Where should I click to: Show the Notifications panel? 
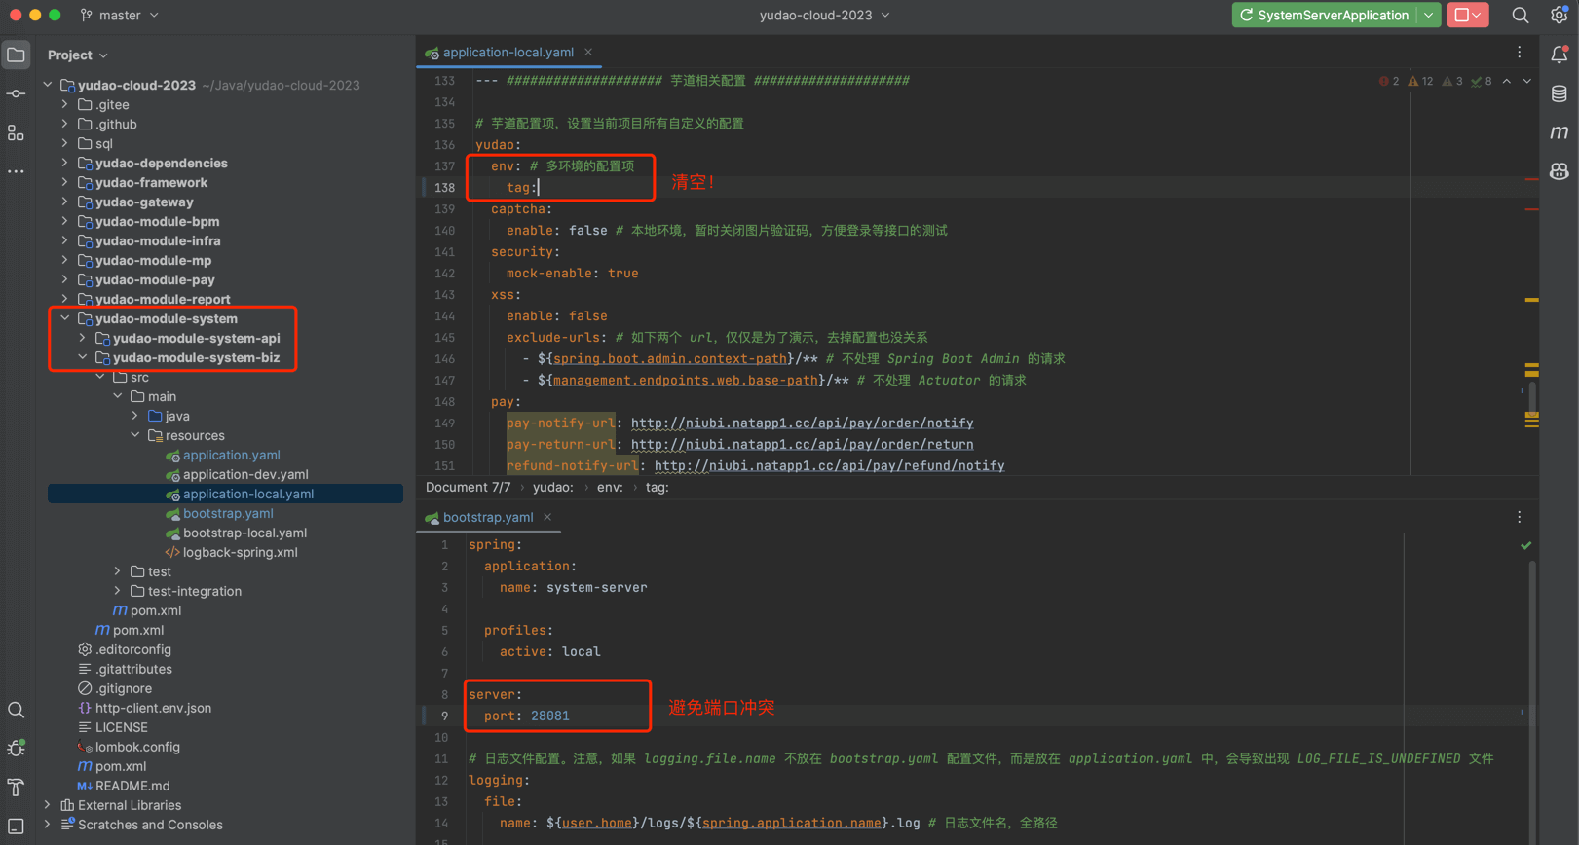coord(1560,55)
